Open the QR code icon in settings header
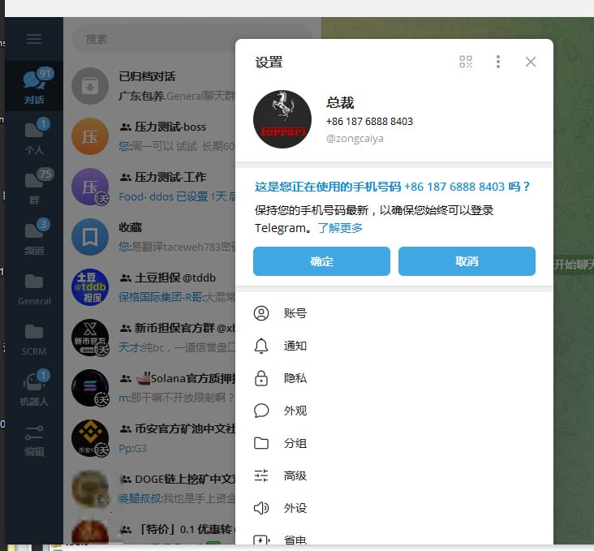 tap(466, 62)
